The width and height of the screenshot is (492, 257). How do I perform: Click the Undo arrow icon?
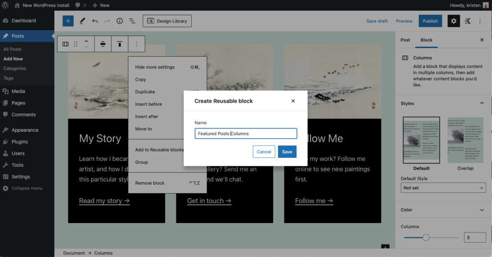[x=95, y=21]
